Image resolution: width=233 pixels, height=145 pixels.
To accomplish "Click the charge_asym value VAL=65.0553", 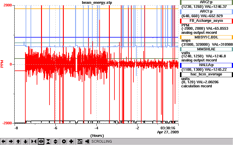I will (218, 29).
